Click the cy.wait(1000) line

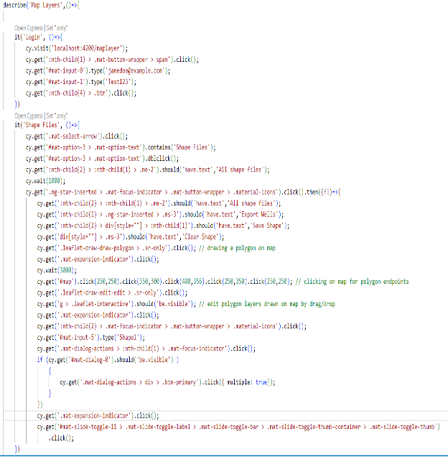pos(45,181)
